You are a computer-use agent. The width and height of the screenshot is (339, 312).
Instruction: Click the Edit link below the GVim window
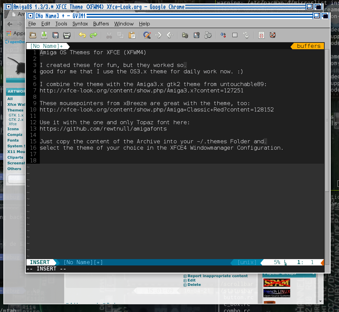pyautogui.click(x=192, y=280)
